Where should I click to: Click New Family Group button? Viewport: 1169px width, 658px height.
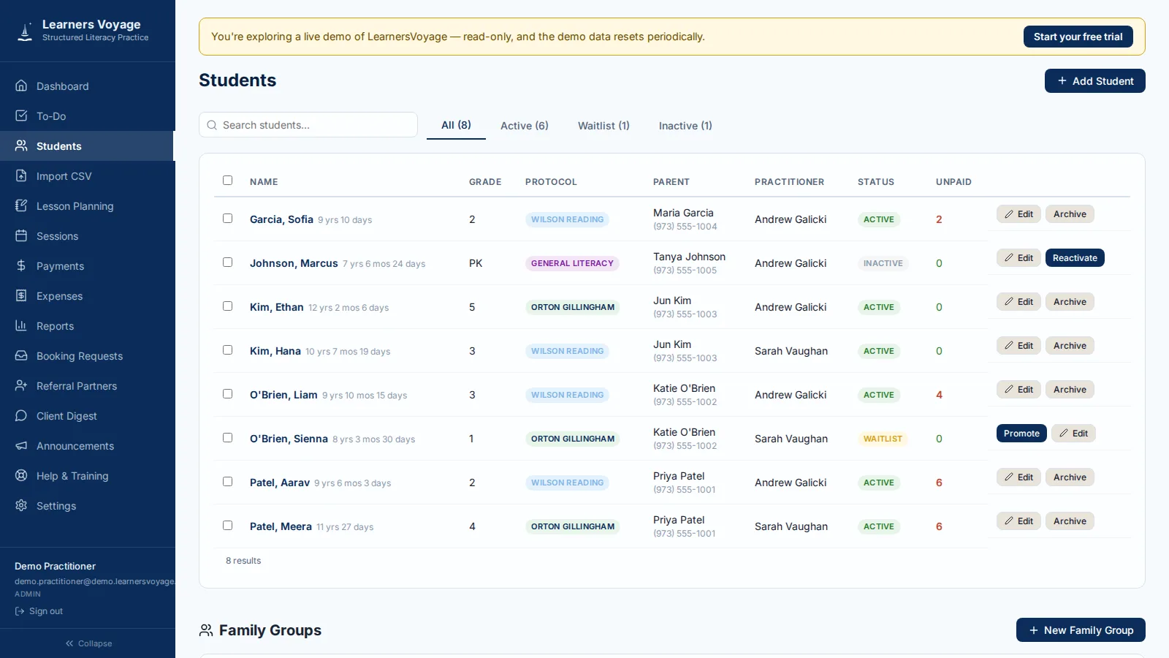[x=1081, y=630]
